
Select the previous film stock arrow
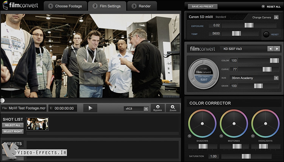(x=270, y=49)
